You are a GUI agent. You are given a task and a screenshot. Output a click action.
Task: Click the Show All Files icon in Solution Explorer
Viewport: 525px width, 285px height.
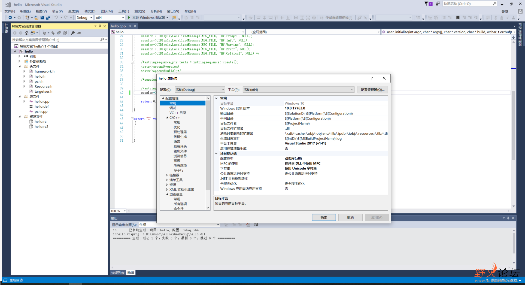point(65,33)
